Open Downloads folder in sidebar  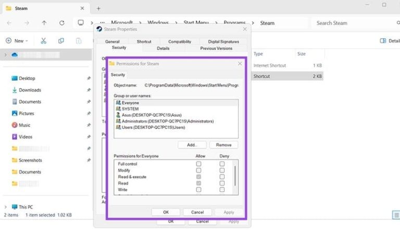[30, 90]
